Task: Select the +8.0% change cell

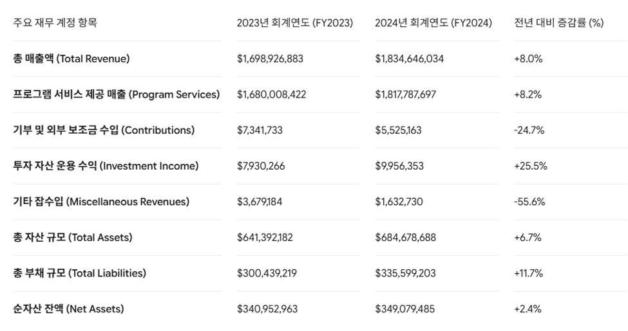Action: 528,58
